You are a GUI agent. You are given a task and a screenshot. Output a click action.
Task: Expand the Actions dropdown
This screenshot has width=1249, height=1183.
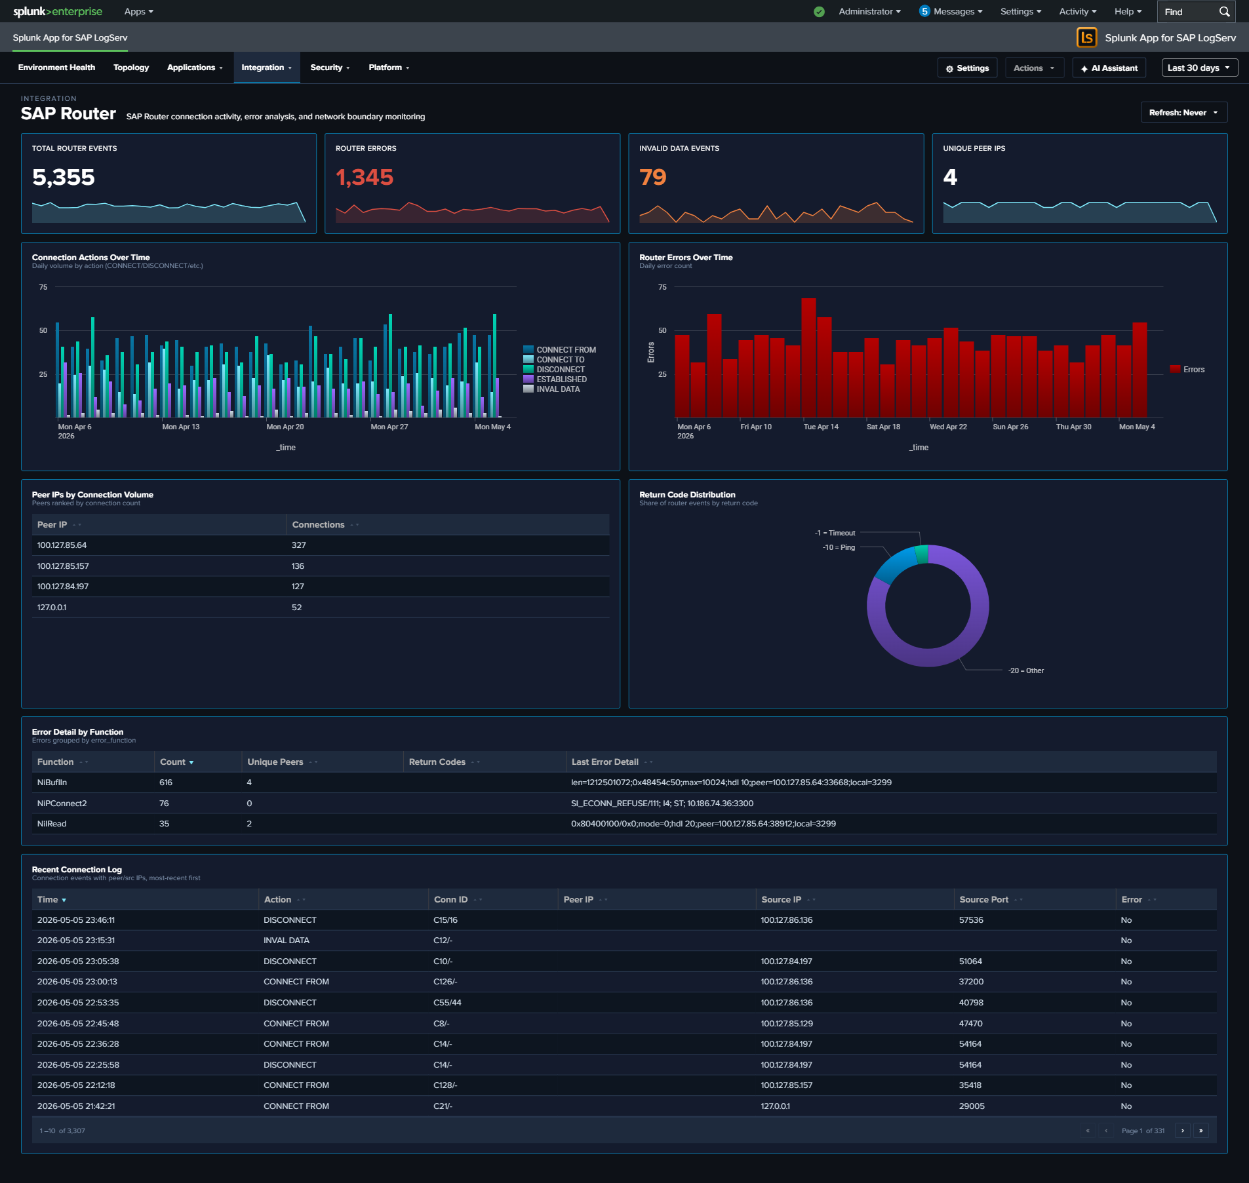click(x=1034, y=68)
